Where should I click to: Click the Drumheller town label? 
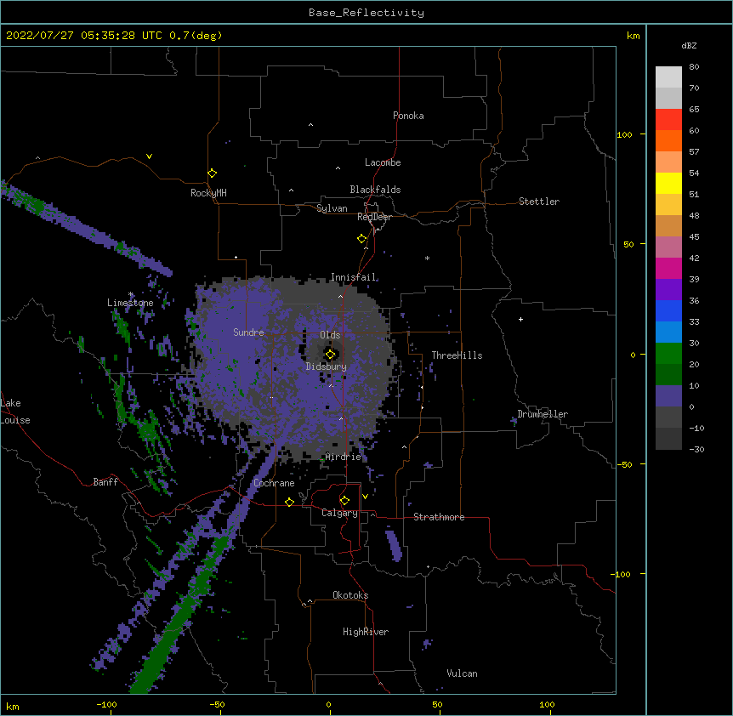[543, 414]
